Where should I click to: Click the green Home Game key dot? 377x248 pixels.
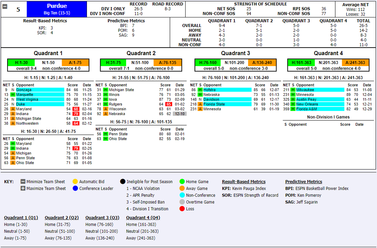[x=182, y=182]
